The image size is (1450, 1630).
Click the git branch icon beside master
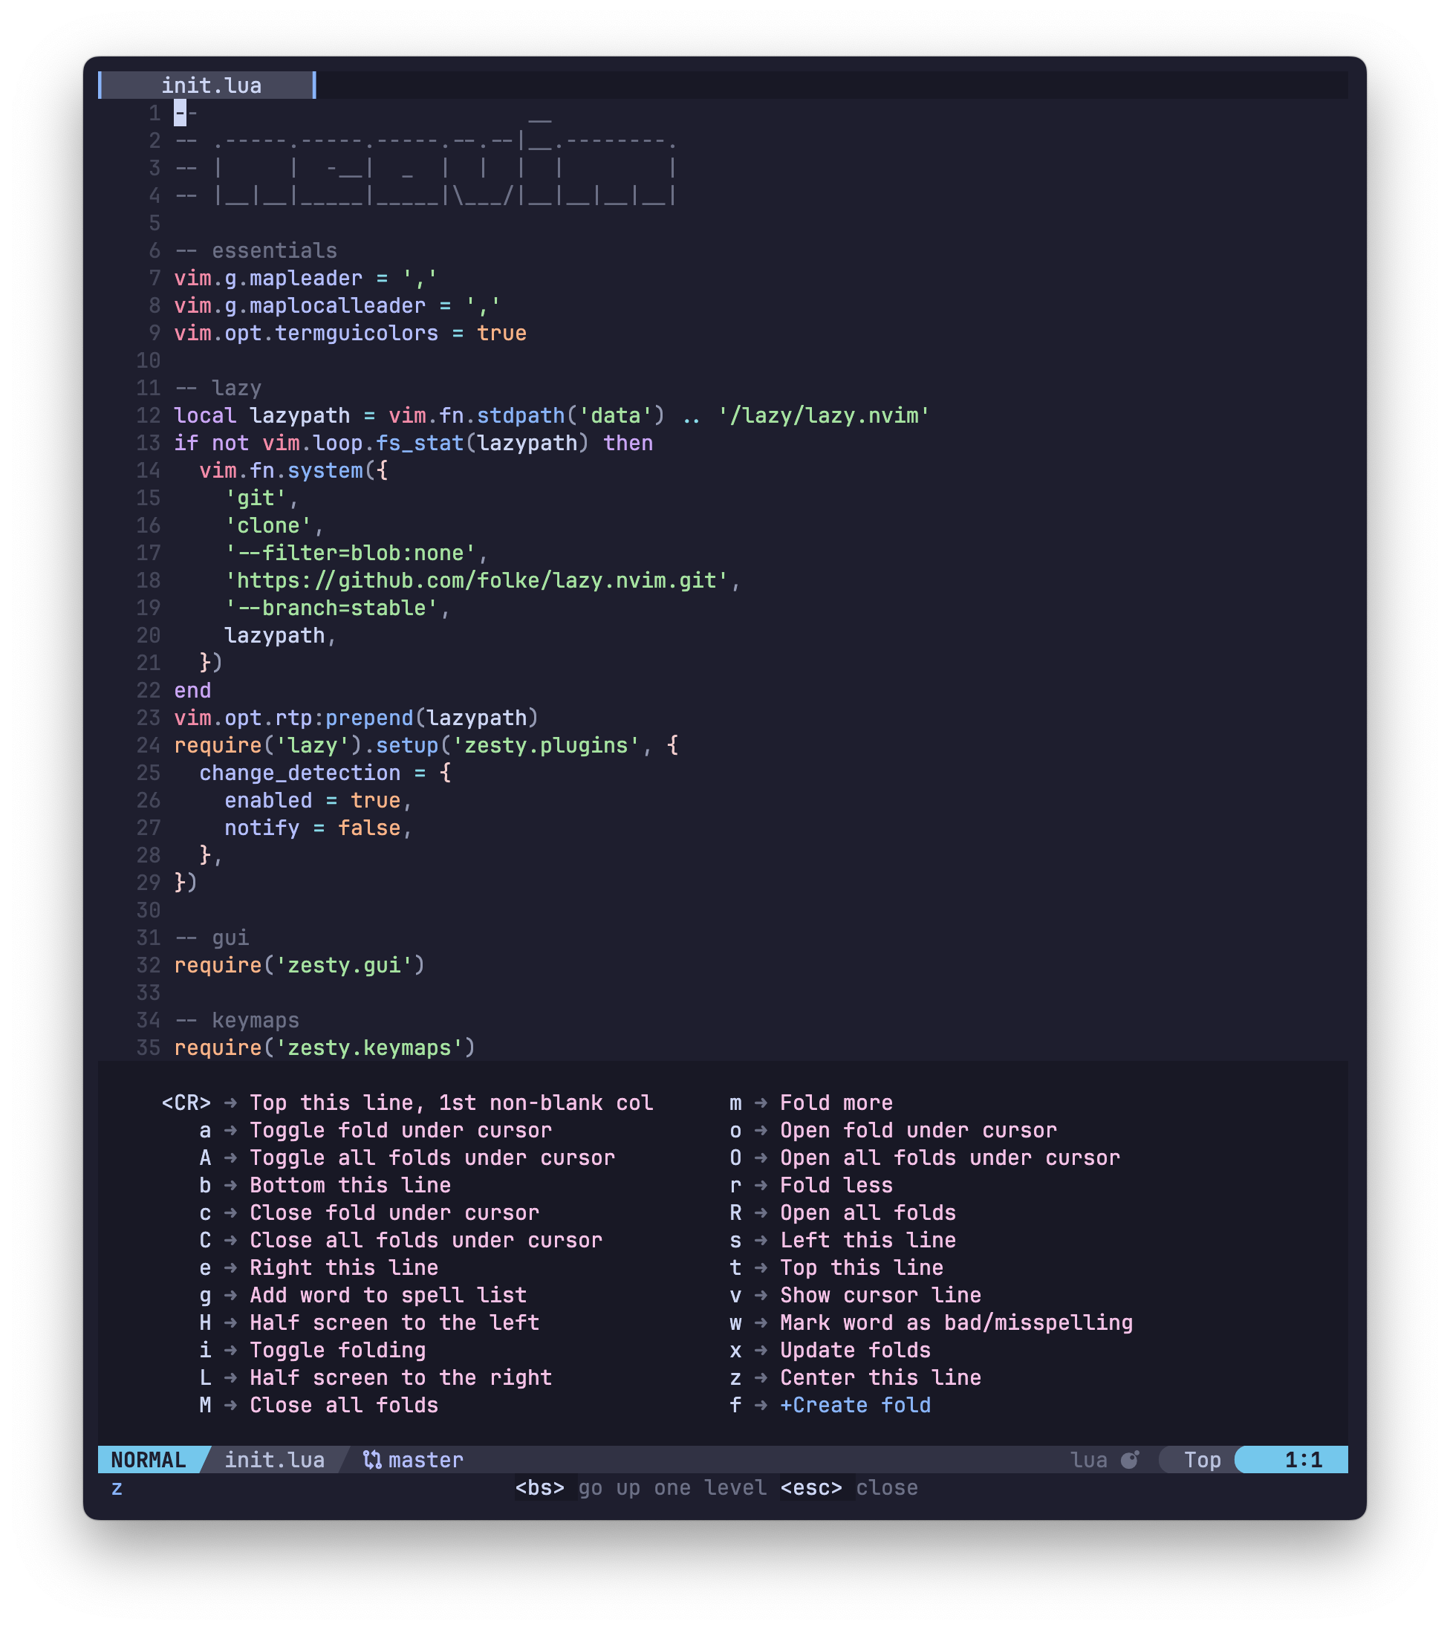[371, 1459]
